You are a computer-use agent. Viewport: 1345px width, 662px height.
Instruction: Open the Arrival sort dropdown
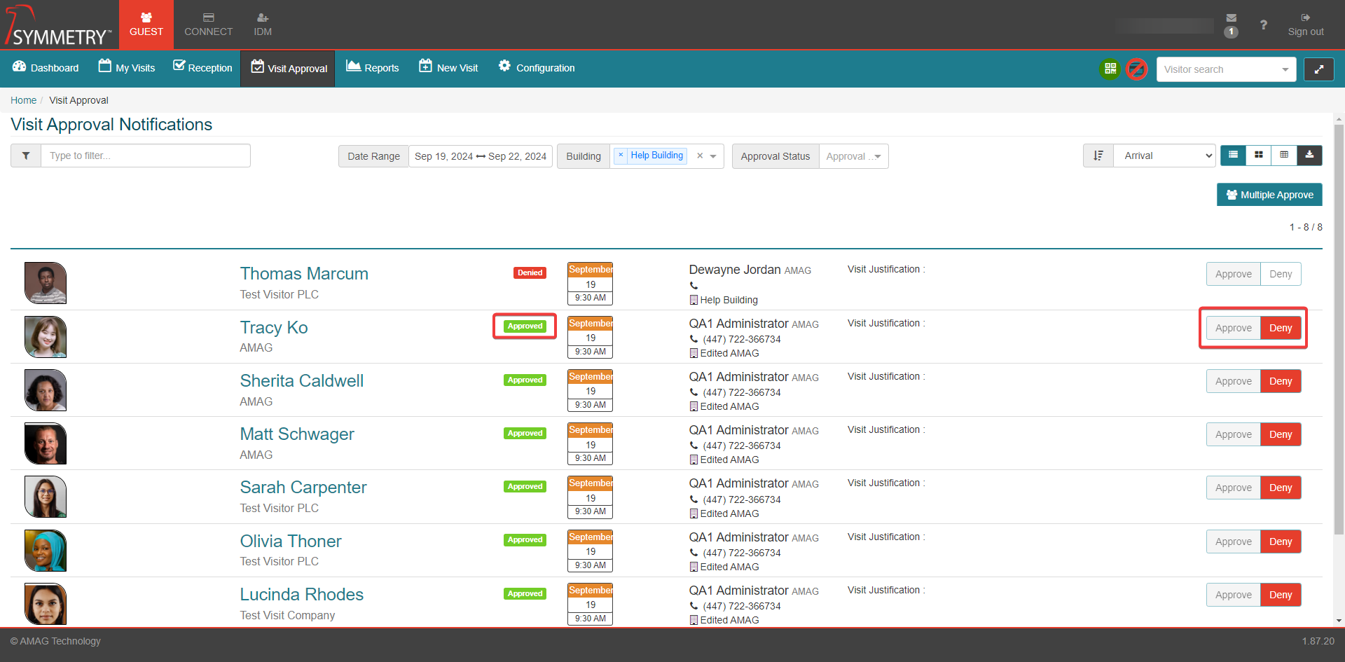pos(1164,156)
